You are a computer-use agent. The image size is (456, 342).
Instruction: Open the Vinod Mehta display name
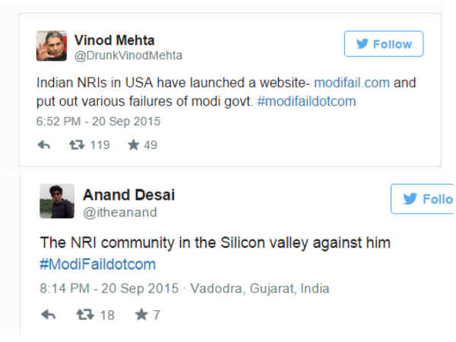[x=114, y=40]
